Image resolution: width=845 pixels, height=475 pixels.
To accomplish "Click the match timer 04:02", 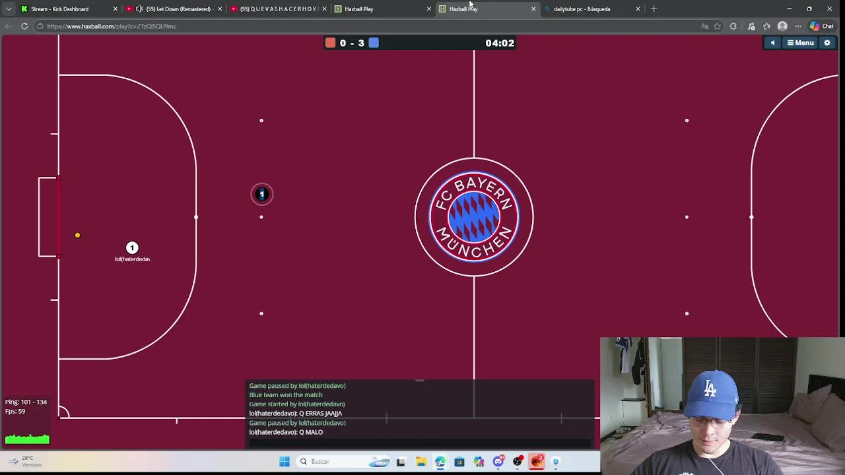I will [x=500, y=43].
